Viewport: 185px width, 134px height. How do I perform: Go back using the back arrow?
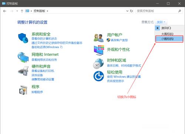5,11
